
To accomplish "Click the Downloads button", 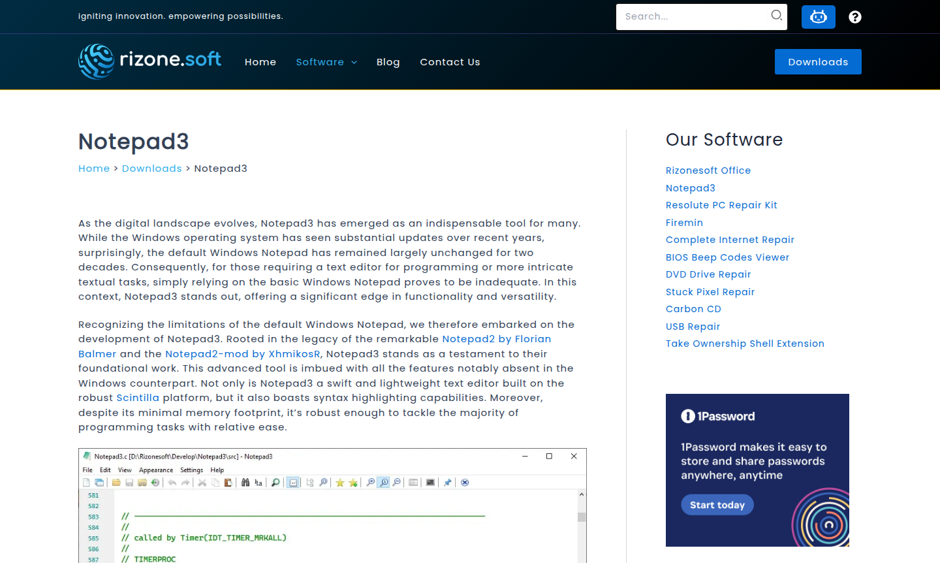I will click(818, 61).
